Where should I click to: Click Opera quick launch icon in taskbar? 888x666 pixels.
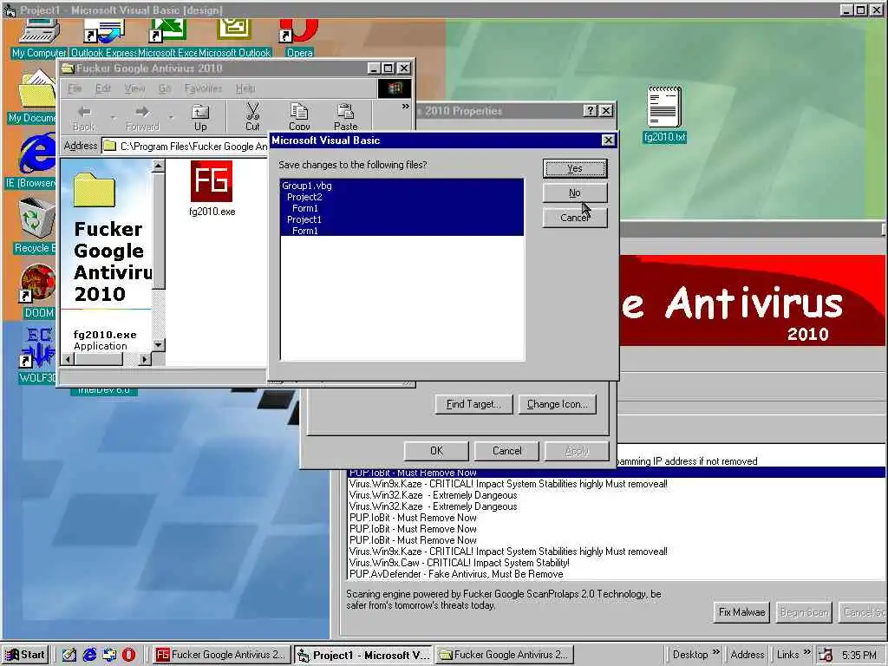[129, 655]
